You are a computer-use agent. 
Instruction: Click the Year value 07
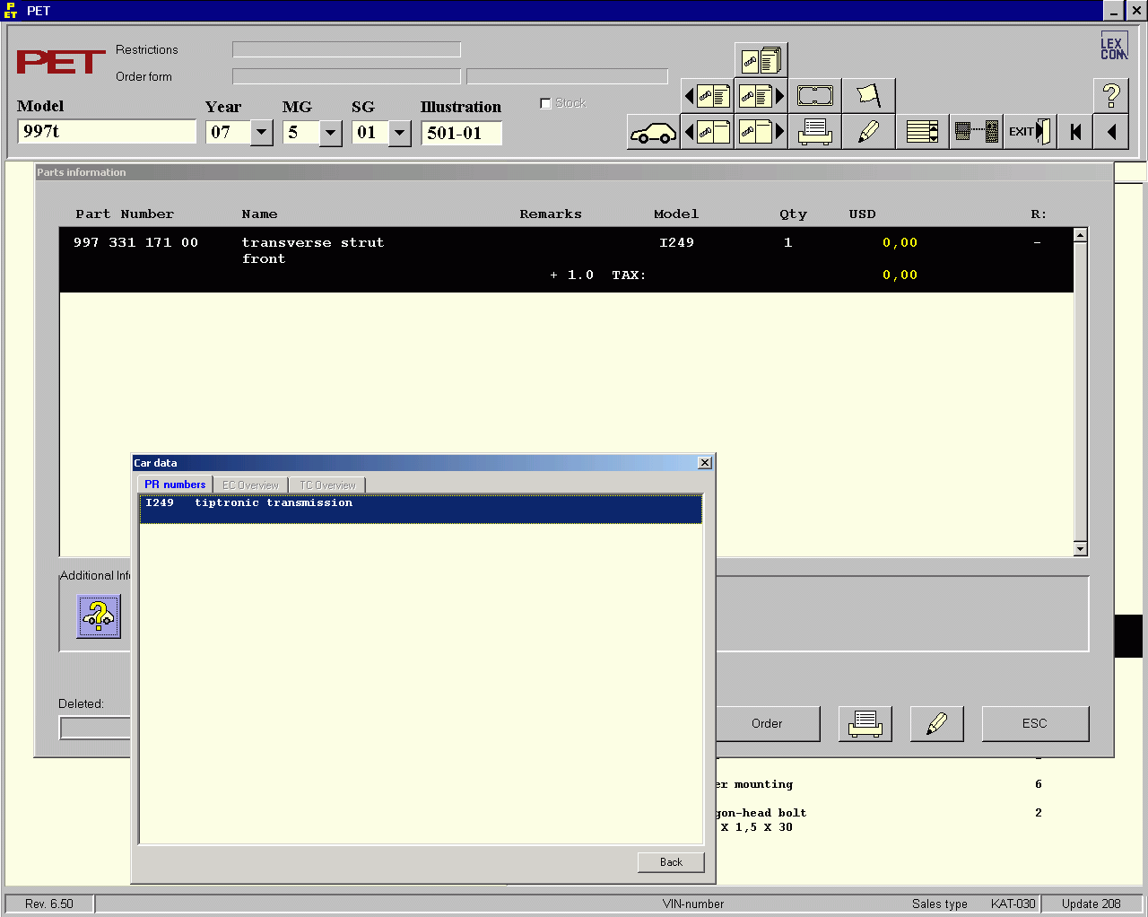[229, 133]
